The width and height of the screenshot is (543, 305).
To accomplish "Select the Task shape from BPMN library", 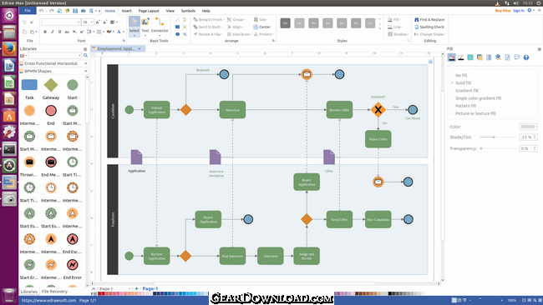I will [29, 89].
